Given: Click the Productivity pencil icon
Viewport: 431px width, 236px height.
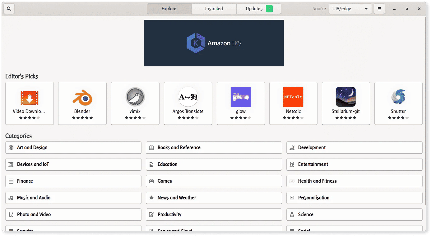Looking at the screenshot, I should [151, 215].
